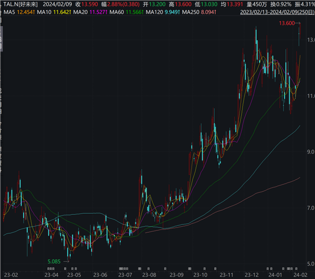Open the 2023/02/13-2024/02/09(250日) date range link
Screen dimensions: 315x279
tap(277, 12)
